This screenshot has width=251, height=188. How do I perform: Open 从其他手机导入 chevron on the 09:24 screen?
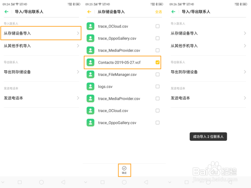(78, 46)
